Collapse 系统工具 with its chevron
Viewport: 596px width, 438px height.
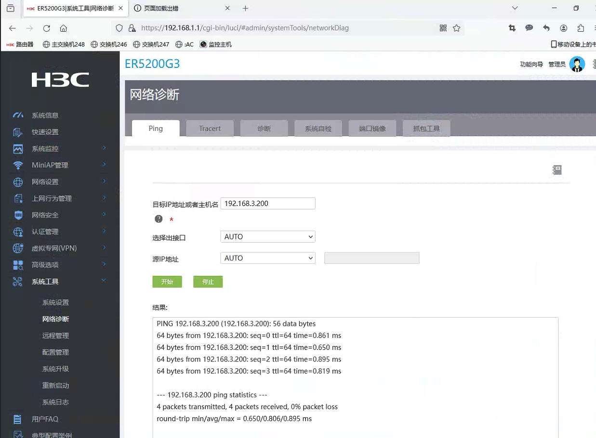click(104, 281)
